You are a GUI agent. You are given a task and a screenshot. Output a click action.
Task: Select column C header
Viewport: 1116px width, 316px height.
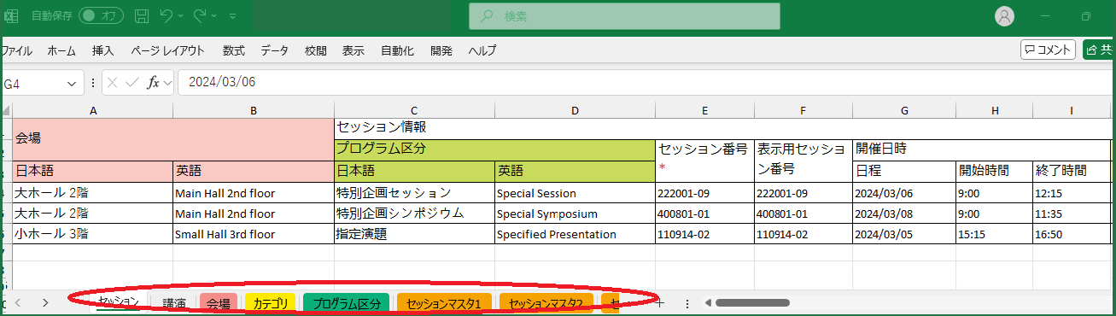[x=414, y=110]
